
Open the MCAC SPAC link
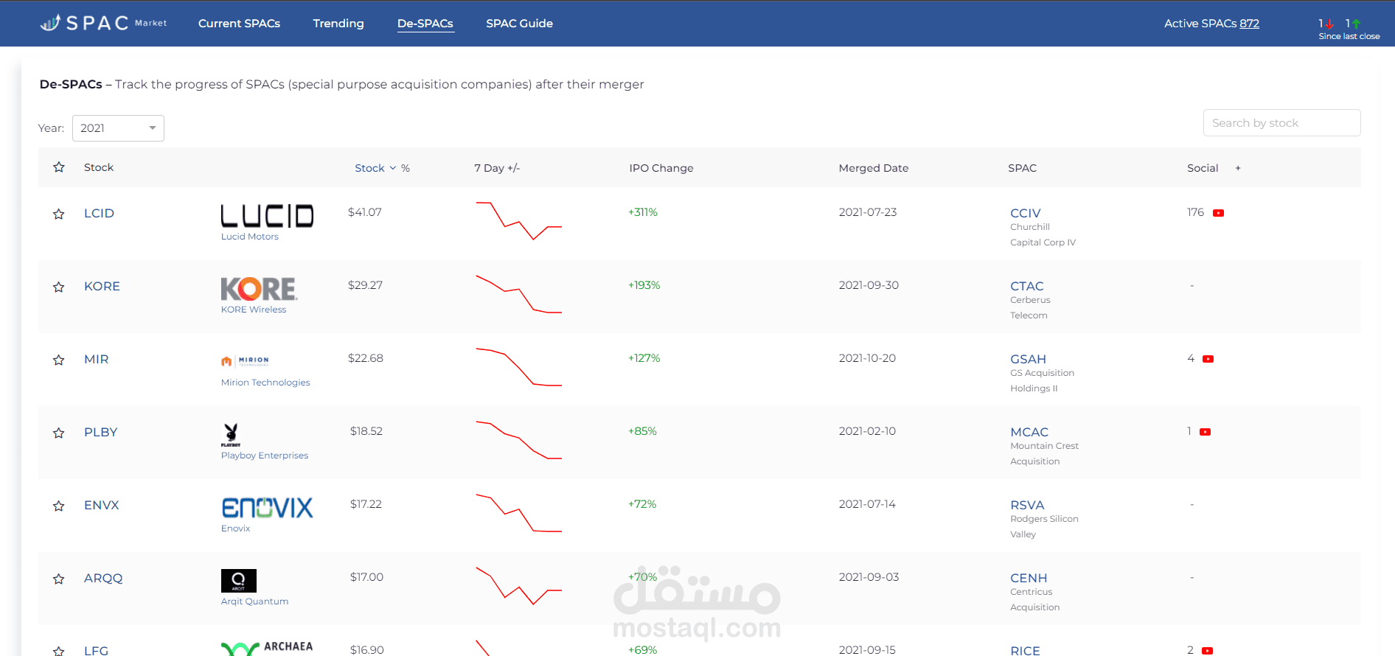1029,432
